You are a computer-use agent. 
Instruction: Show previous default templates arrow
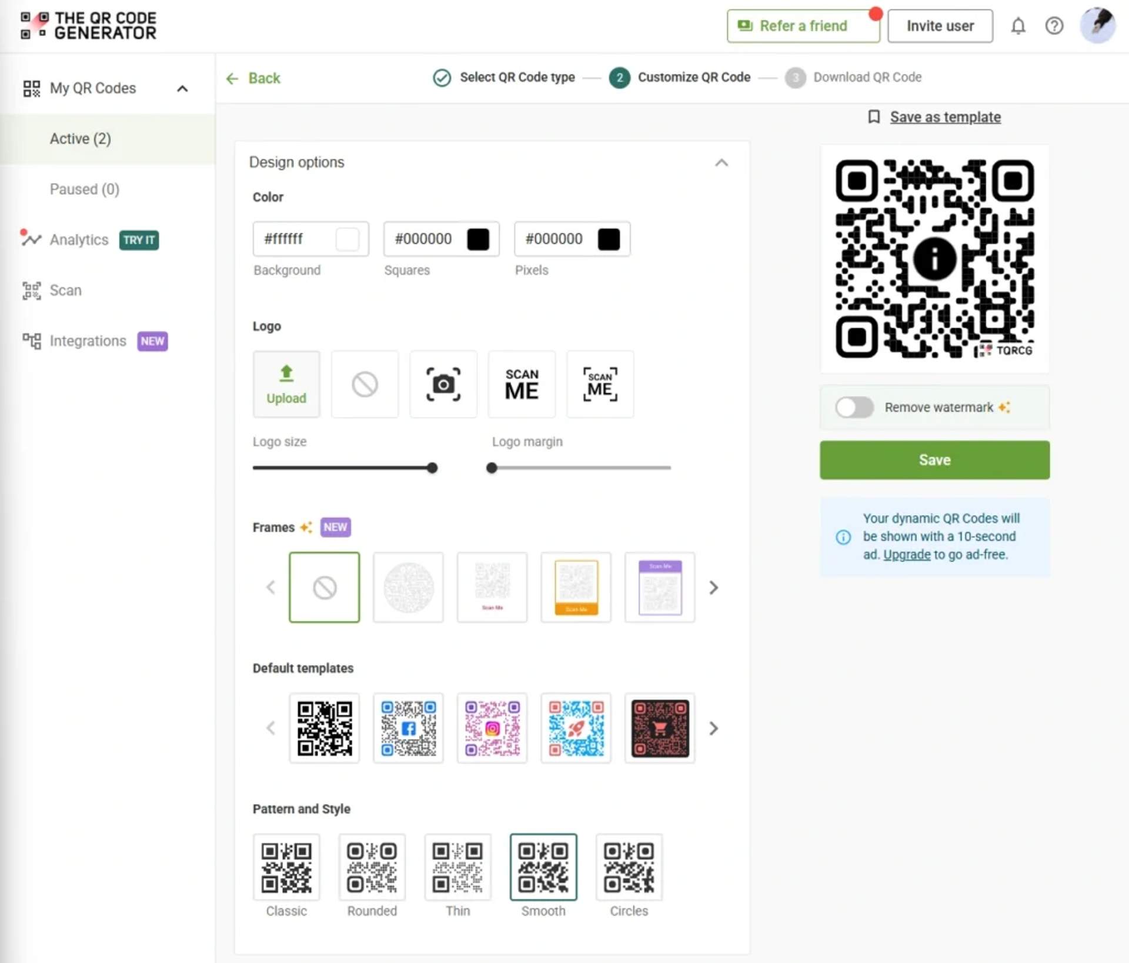(x=270, y=728)
